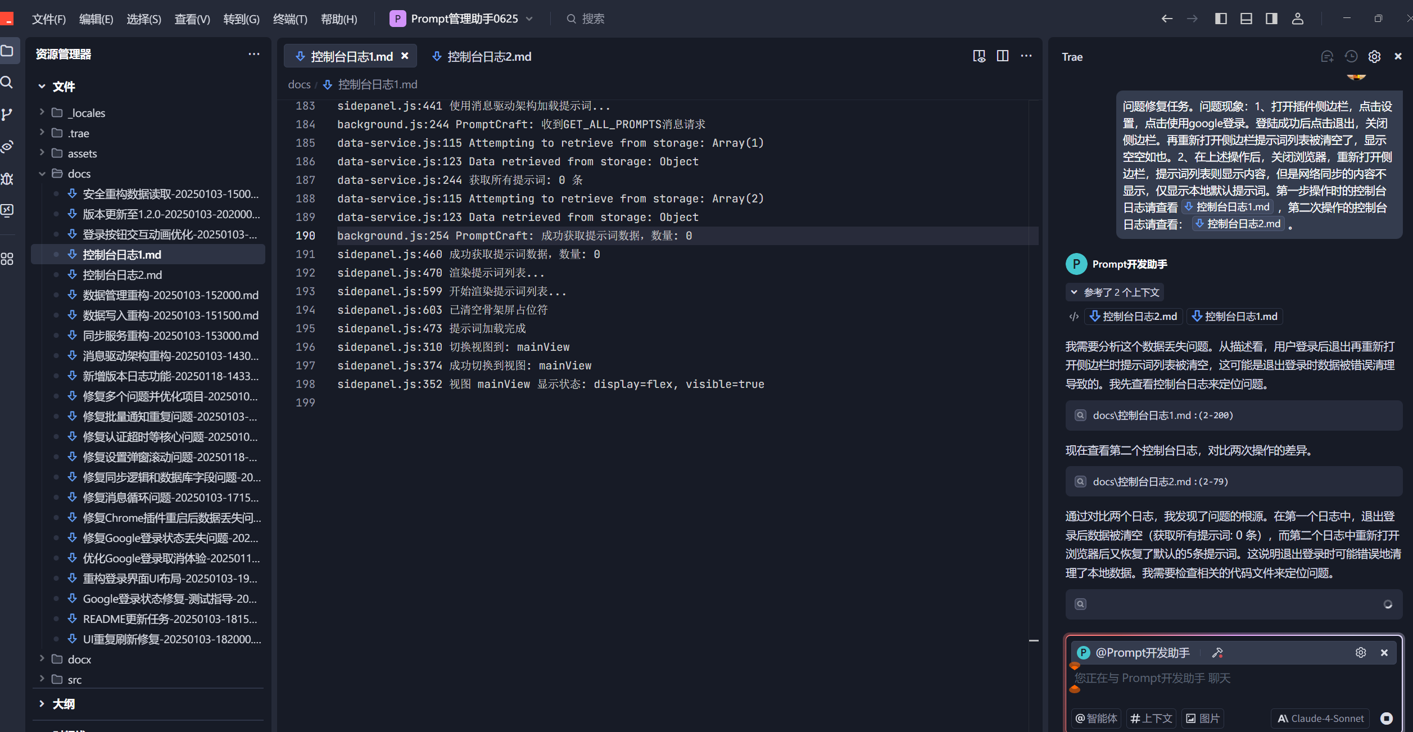Expand the .trae folder

pos(42,133)
